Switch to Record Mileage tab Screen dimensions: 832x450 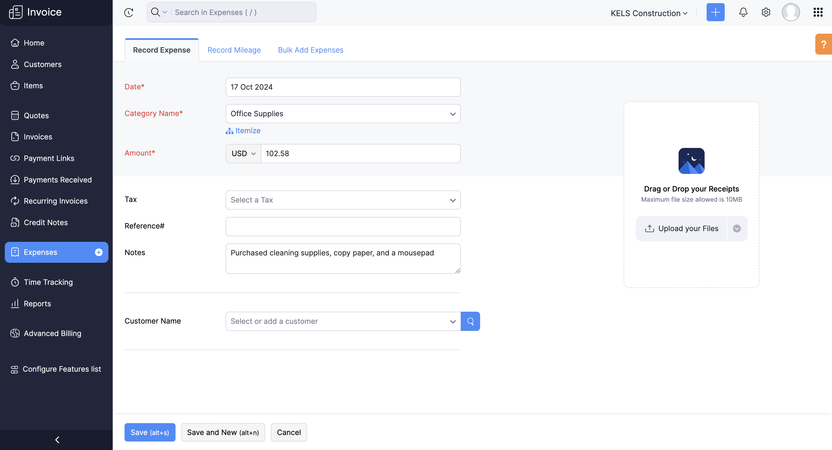234,50
